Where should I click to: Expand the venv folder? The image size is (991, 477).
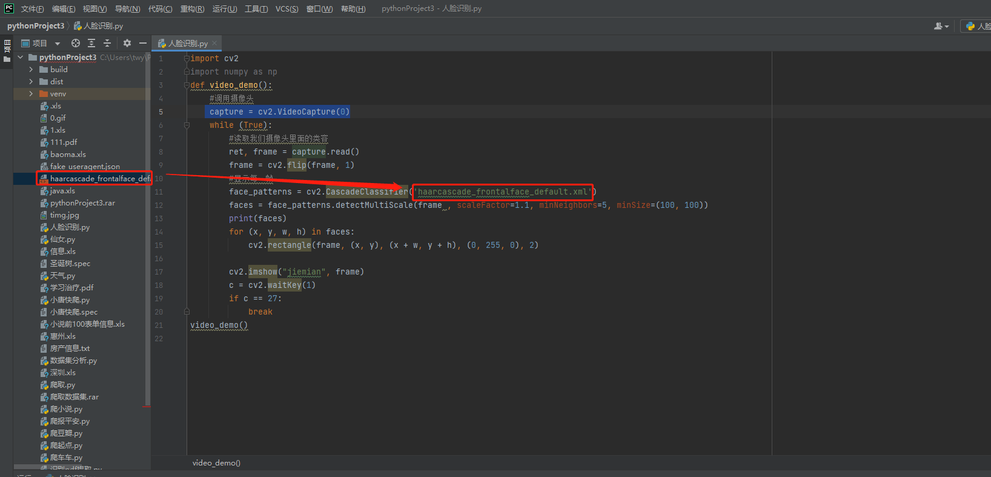coord(31,94)
